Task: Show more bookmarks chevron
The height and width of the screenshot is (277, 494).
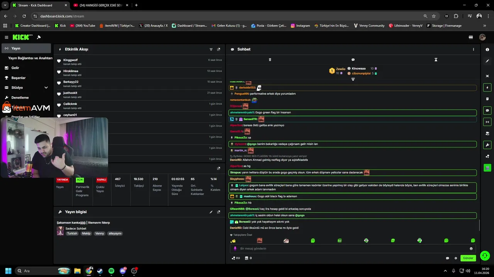Action: click(x=485, y=26)
